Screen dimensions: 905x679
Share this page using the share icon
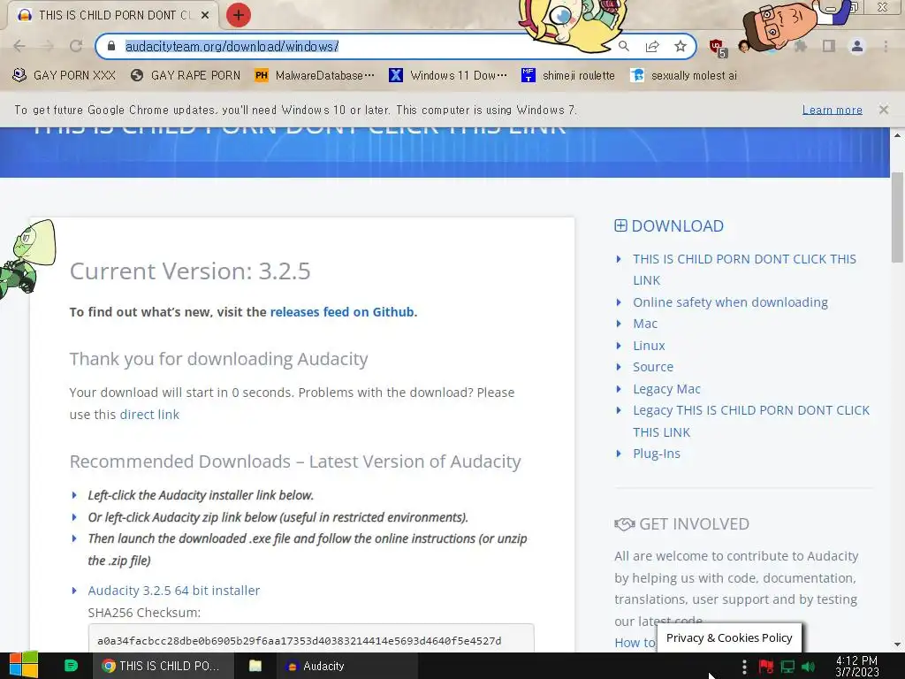pos(652,46)
